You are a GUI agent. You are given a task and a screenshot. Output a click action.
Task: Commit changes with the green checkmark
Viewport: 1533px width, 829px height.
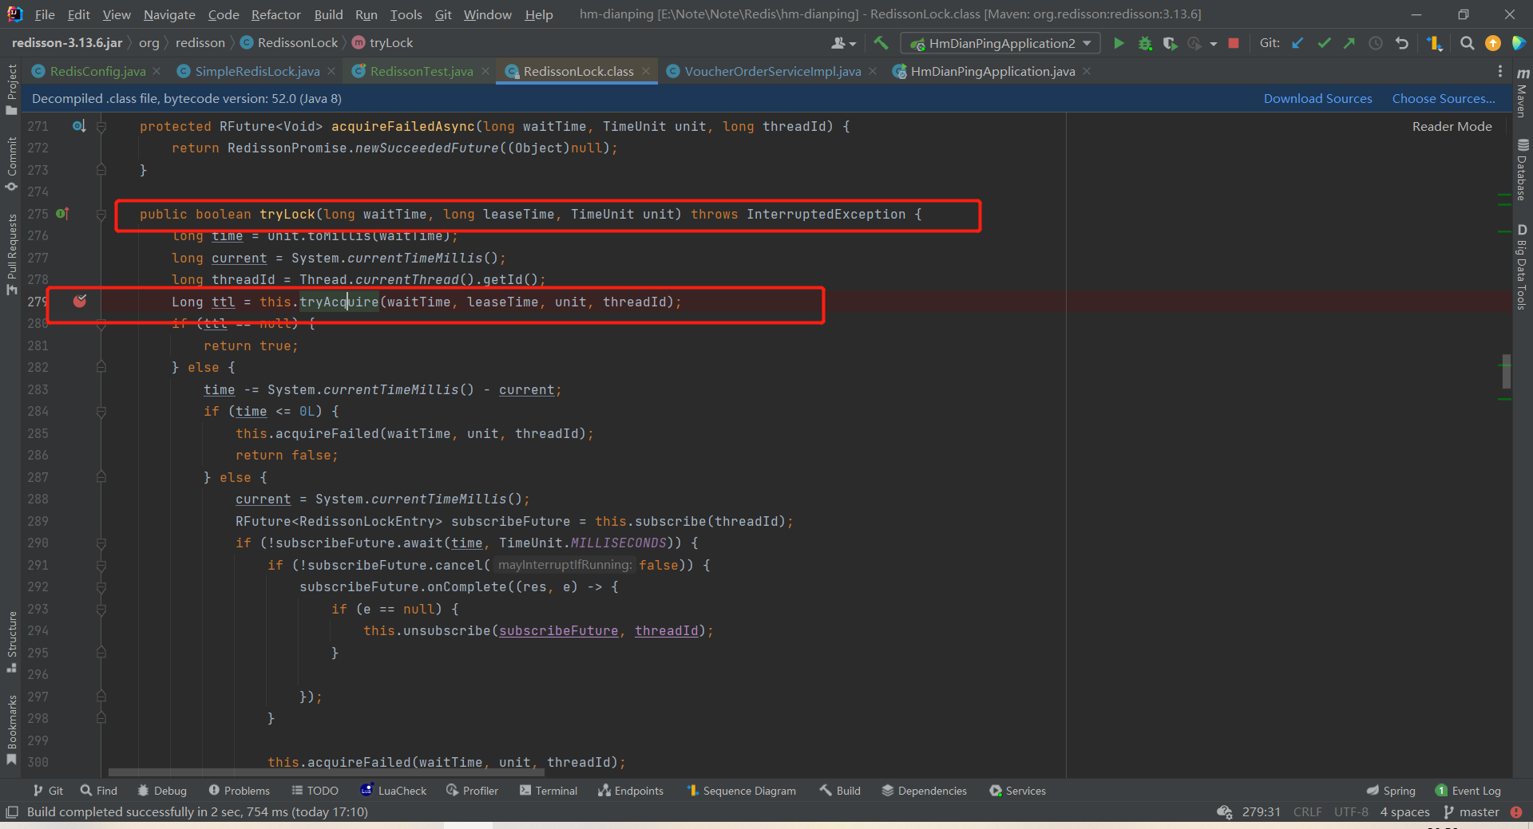point(1324,43)
